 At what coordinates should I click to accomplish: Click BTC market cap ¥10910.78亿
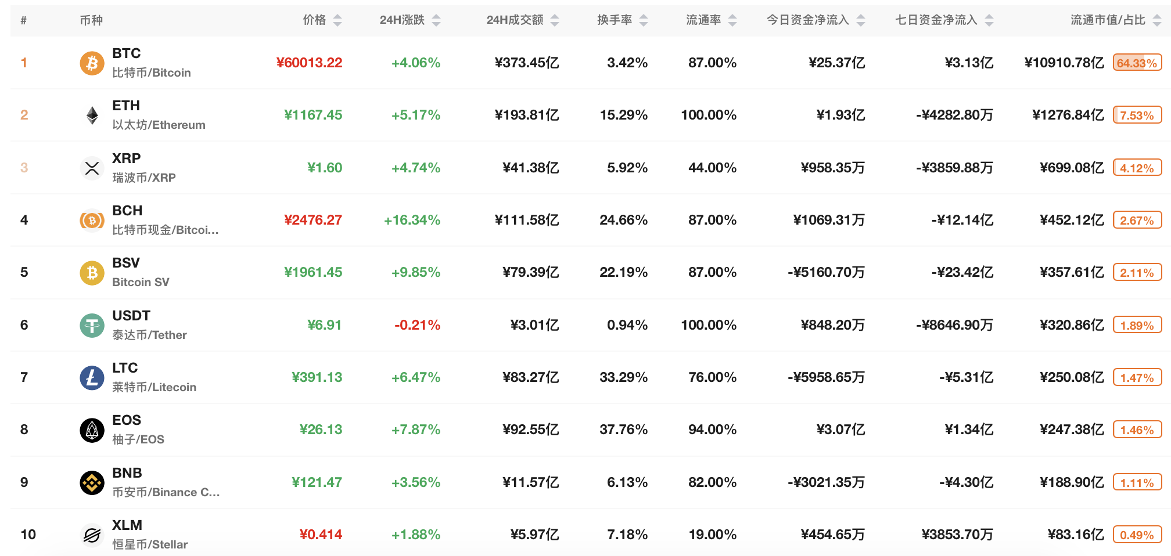click(x=1064, y=63)
